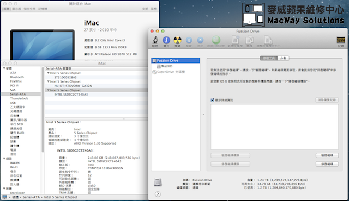Click the dimmed Mount icon in the toolbar
The width and height of the screenshot is (349, 201).
[189, 40]
